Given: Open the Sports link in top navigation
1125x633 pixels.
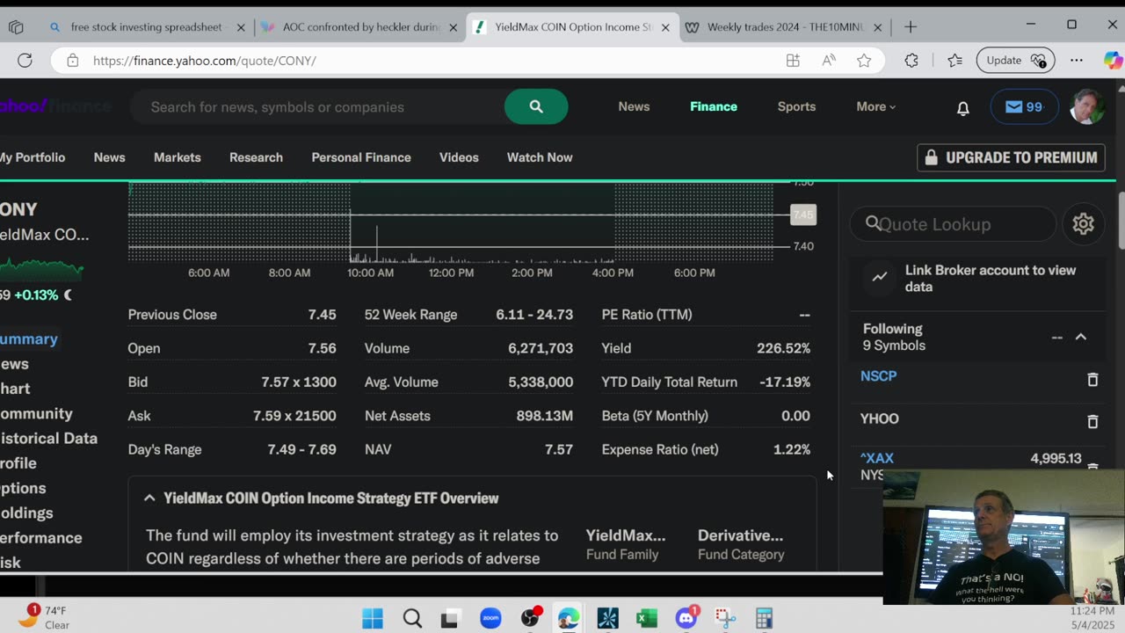Looking at the screenshot, I should pos(796,107).
